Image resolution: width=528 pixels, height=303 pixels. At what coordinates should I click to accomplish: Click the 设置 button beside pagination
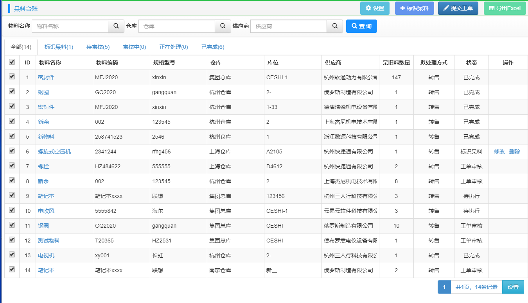point(513,287)
